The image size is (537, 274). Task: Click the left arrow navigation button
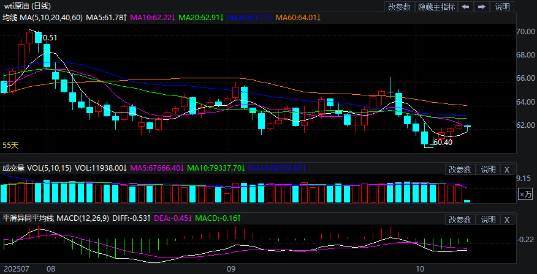point(467,7)
